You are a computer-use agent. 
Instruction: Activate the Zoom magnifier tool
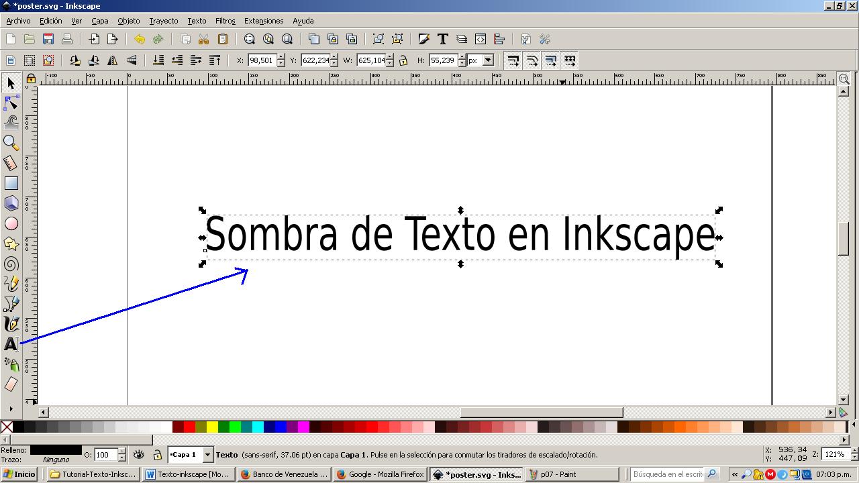[x=11, y=143]
